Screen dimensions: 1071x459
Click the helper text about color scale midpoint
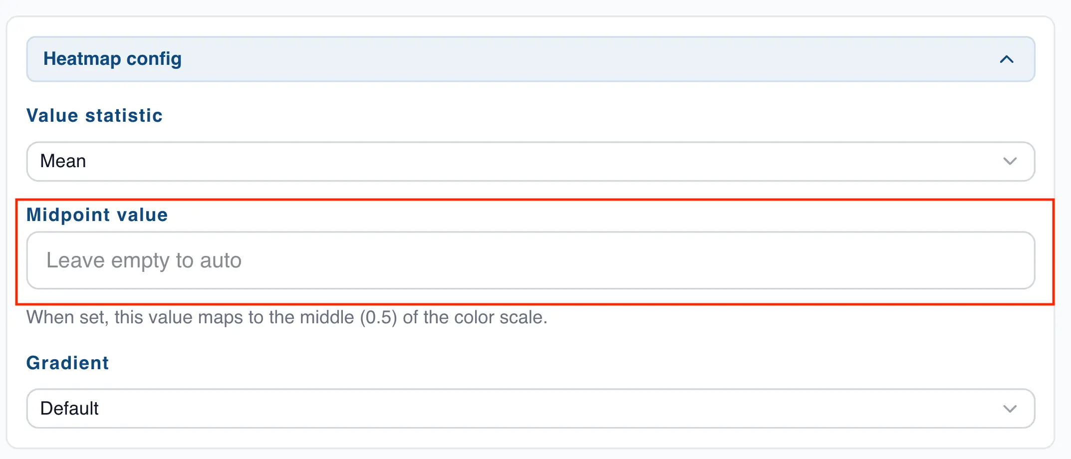[287, 317]
